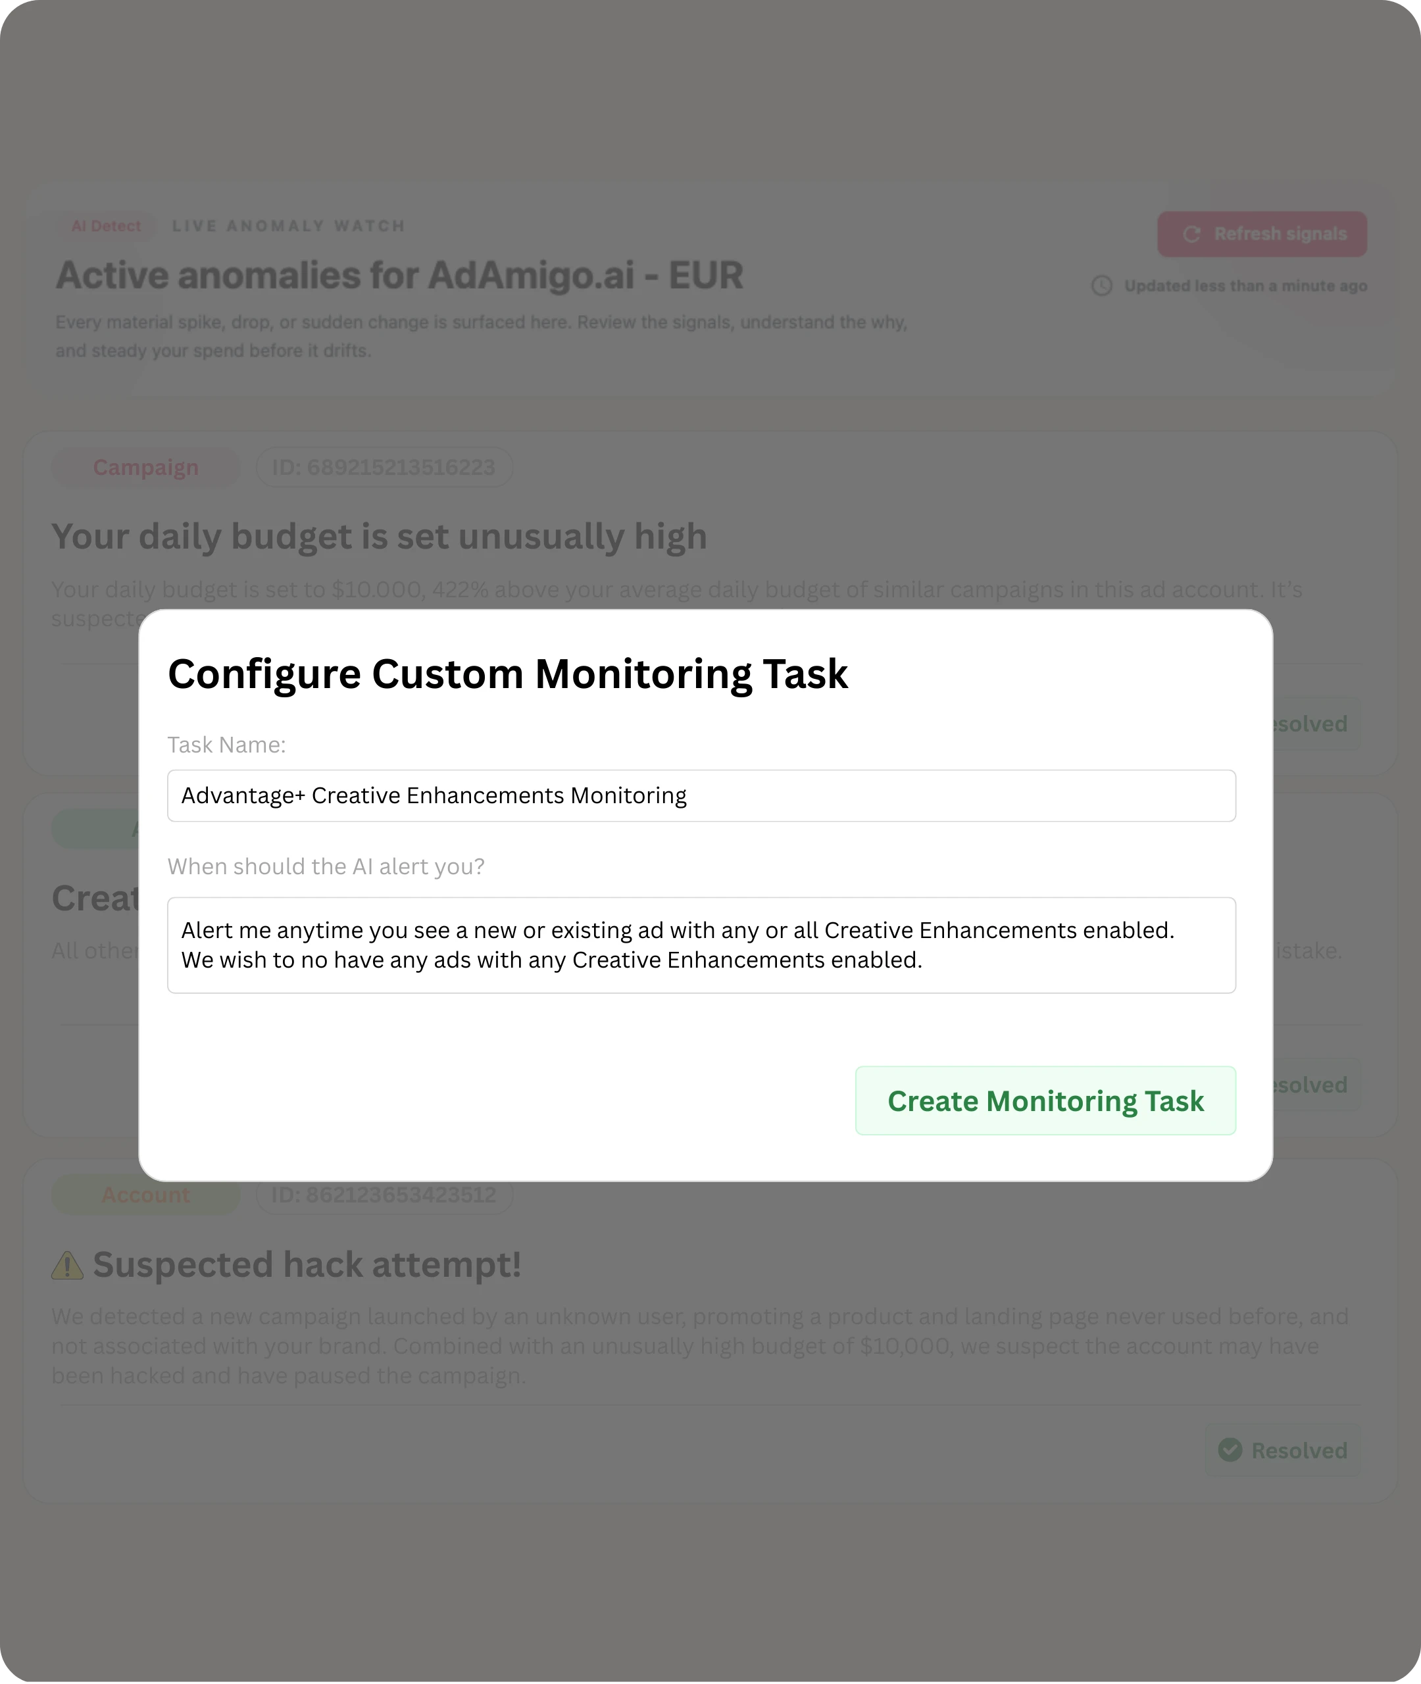Switch to the LIVE ANOMALY WATCH view

pos(288,226)
